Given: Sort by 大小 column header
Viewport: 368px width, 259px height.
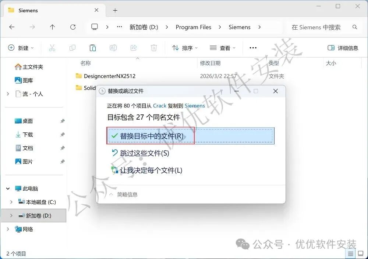Looking at the screenshot, I should pos(331,63).
